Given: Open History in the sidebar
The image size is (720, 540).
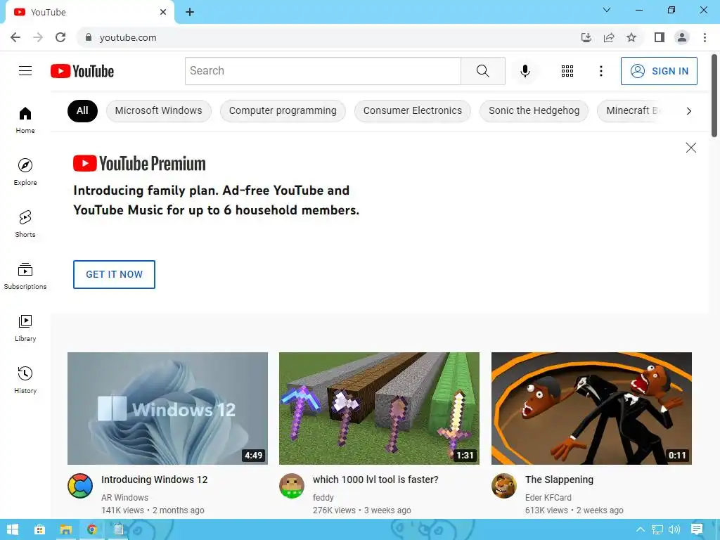Looking at the screenshot, I should 25,380.
